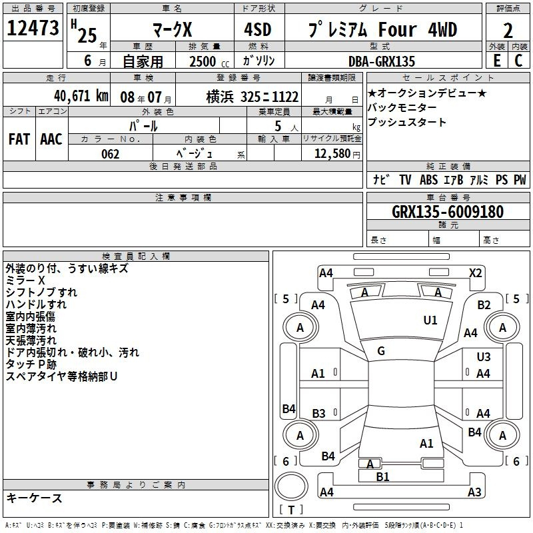Viewport: 533px width, 533px height.
Task: Click the B2 mark on front-right fender
Action: pos(484,305)
